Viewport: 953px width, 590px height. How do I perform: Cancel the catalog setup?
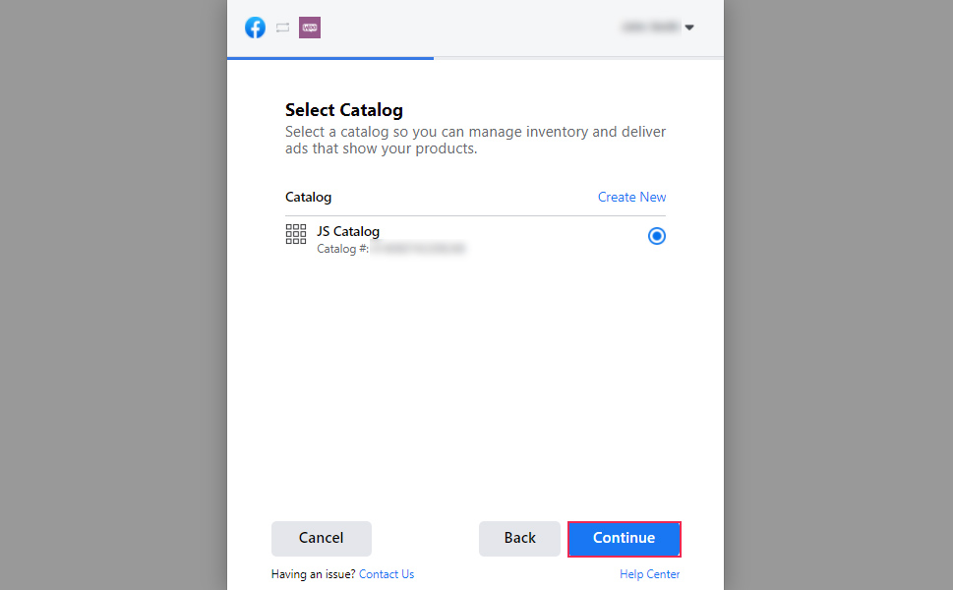[x=321, y=538]
